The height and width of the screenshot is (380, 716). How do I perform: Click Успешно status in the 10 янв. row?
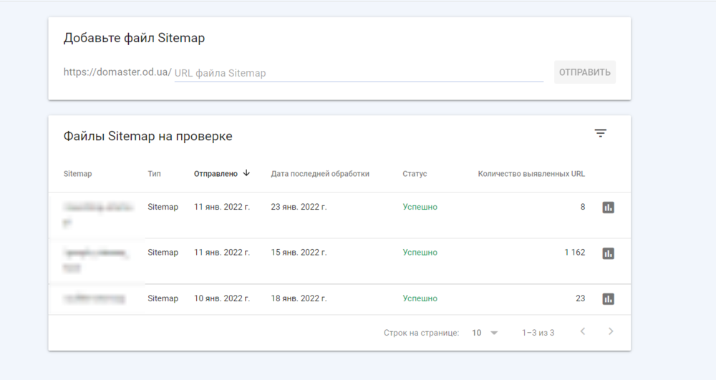point(420,298)
